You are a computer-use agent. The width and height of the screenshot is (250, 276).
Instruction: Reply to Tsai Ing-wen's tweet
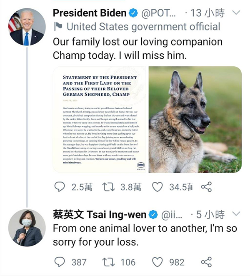[x=60, y=262]
